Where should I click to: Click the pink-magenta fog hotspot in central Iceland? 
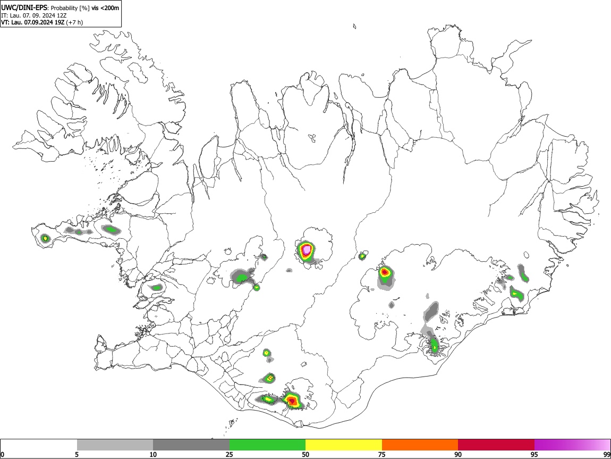[307, 249]
